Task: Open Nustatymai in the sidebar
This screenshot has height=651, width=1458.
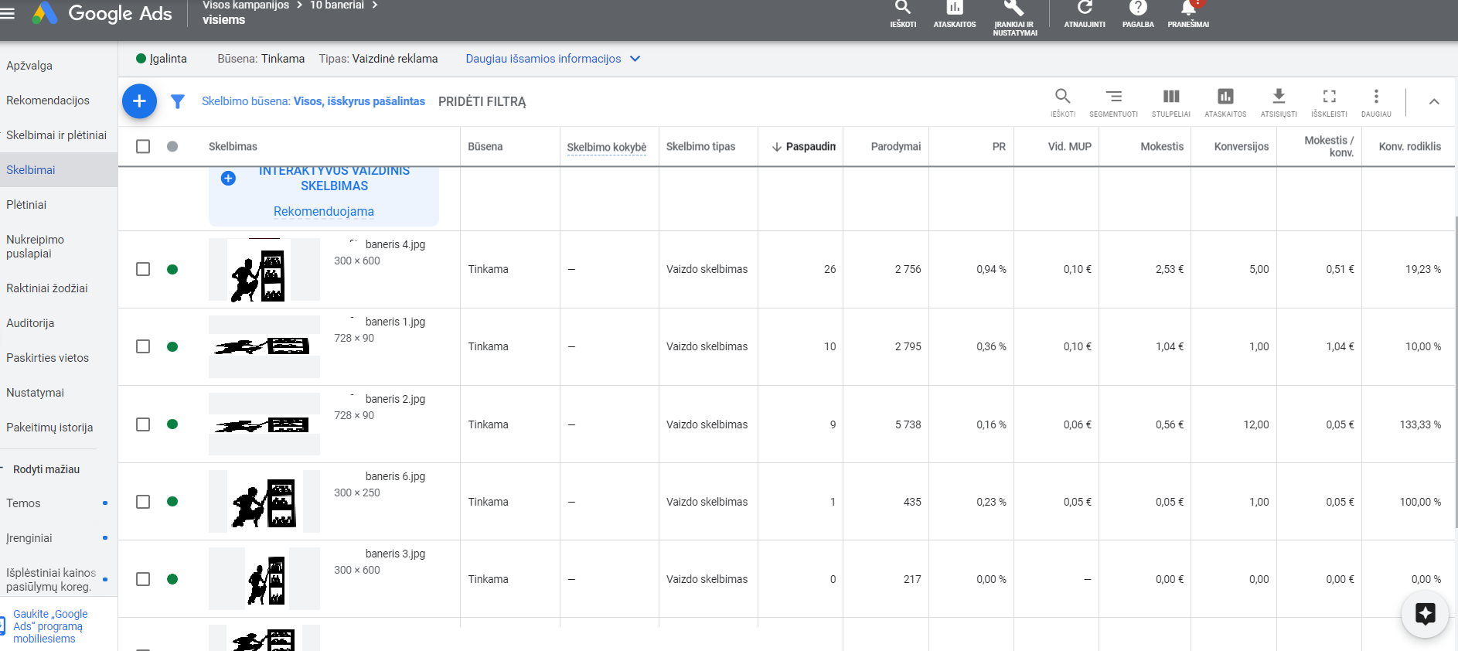Action: tap(36, 393)
